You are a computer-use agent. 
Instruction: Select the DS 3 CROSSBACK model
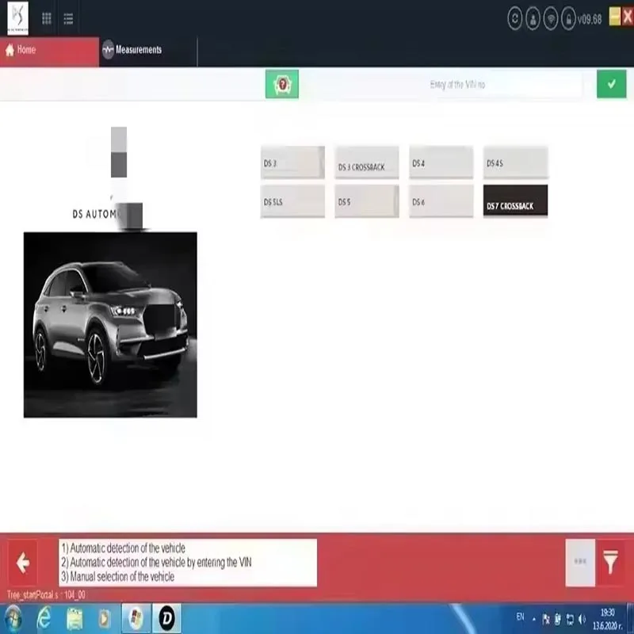(365, 165)
